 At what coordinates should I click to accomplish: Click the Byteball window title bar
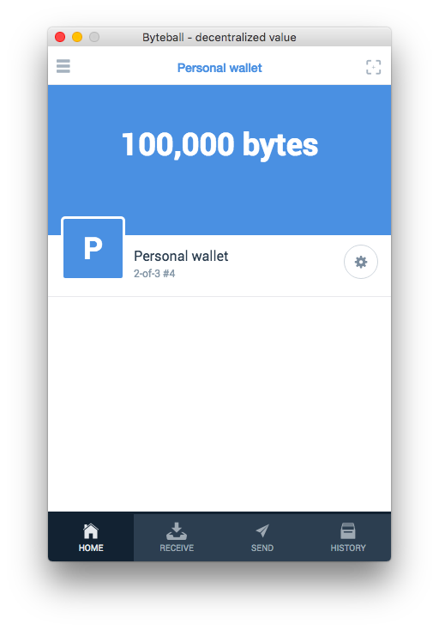pos(219,37)
